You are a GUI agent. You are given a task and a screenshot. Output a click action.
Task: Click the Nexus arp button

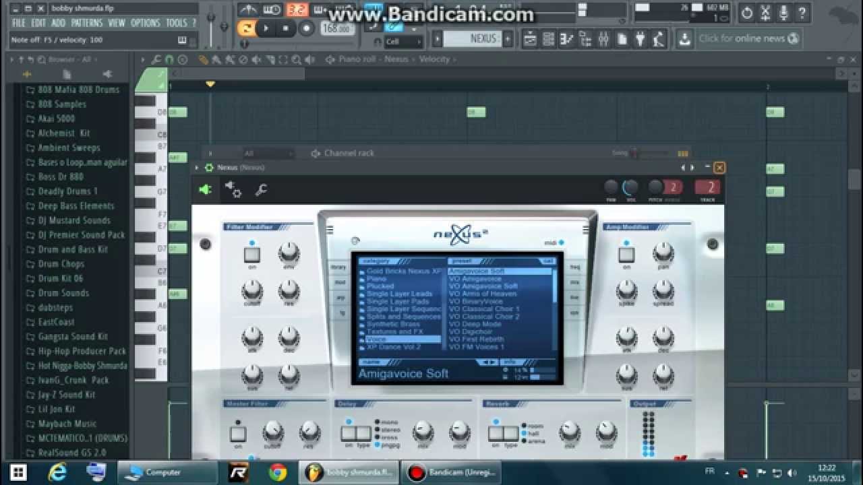pos(341,297)
